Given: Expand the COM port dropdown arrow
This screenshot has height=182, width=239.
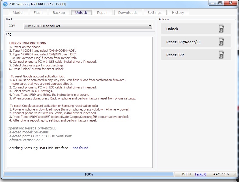Looking at the screenshot, I should pos(150,26).
